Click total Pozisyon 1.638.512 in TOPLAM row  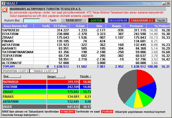pyautogui.click(x=138, y=66)
